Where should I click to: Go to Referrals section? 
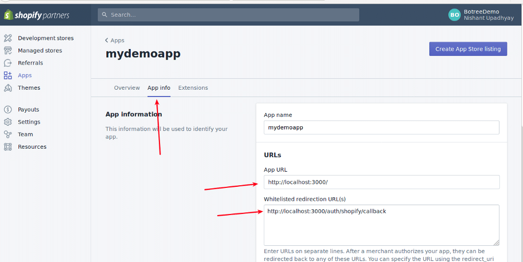[x=30, y=63]
